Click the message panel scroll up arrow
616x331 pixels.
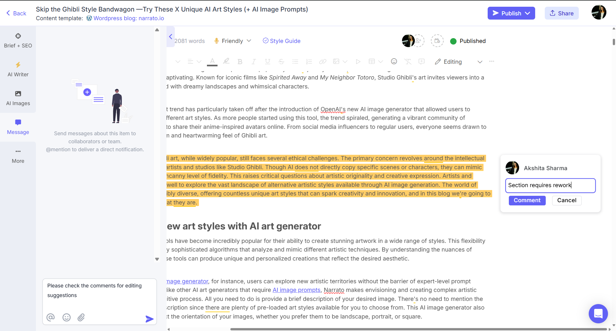157,30
